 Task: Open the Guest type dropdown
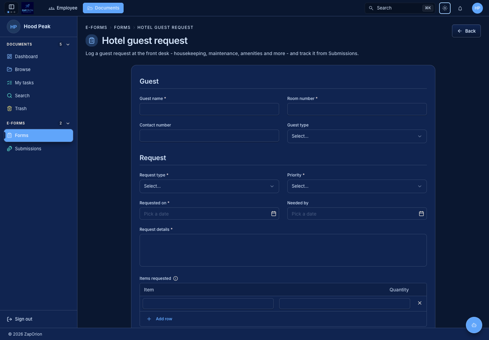pyautogui.click(x=357, y=136)
